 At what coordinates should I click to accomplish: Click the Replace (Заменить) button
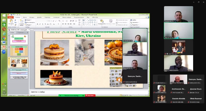tap(135, 23)
